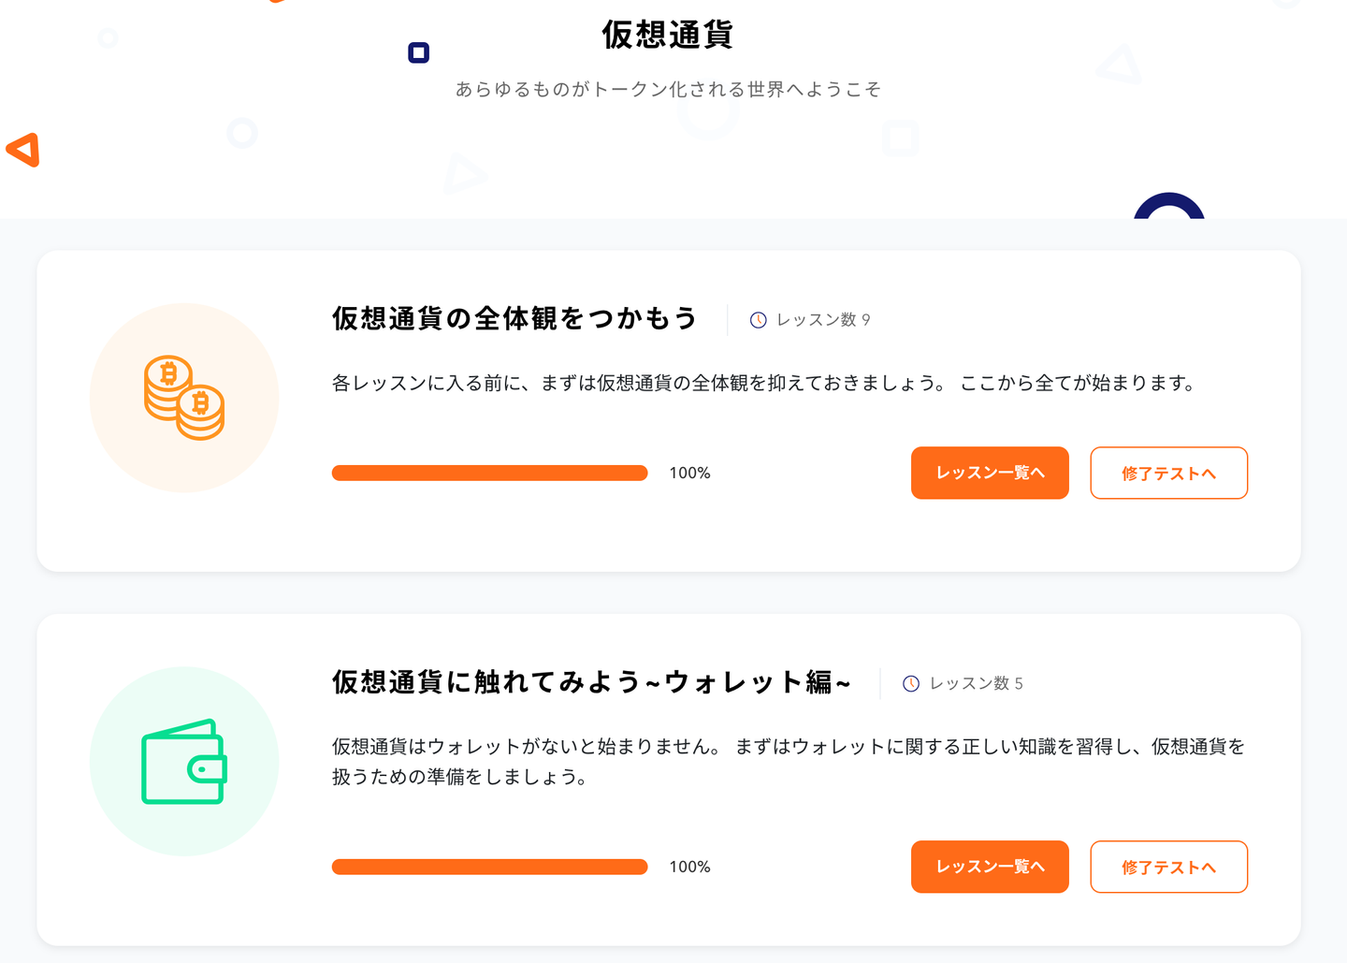Click the Bitcoin coins course icon
Image resolution: width=1347 pixels, height=963 pixels.
[x=184, y=398]
